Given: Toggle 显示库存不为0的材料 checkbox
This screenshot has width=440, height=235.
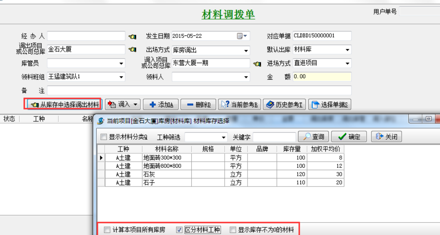Looking at the screenshot, I should point(233,230).
